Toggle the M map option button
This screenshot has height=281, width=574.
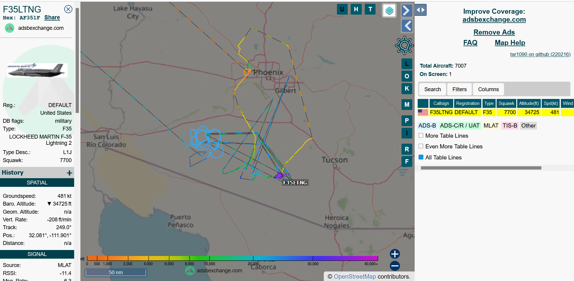pos(407,105)
